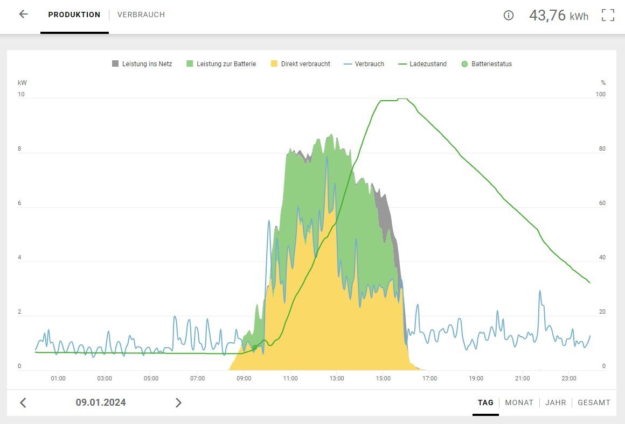Screen dimensions: 625x424
Task: Switch to the VERBRAUCH tab
Action: pyautogui.click(x=141, y=15)
